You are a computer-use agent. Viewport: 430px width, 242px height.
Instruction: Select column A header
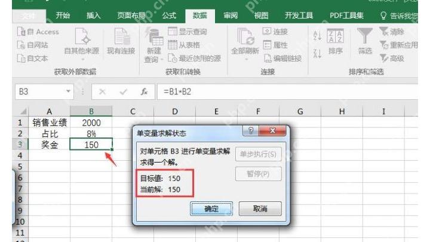[x=50, y=111]
